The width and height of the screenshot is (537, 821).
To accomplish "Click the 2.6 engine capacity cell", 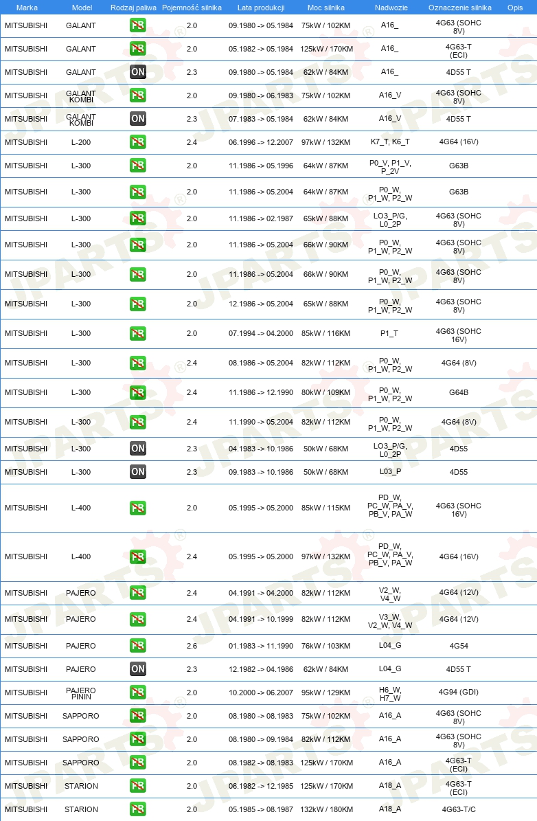I will (192, 646).
